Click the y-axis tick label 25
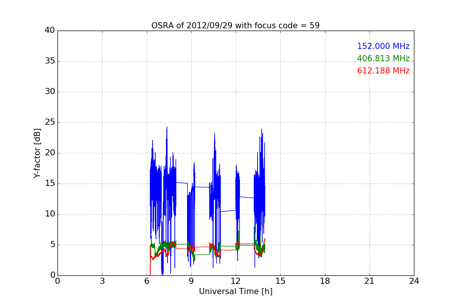The height and width of the screenshot is (306, 460). [x=50, y=122]
